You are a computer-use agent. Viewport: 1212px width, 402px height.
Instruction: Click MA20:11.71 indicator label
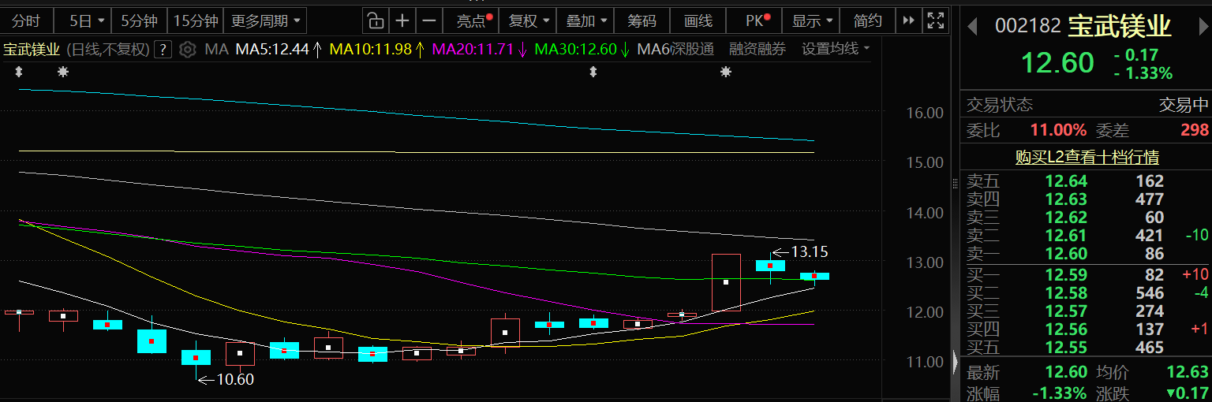point(480,50)
